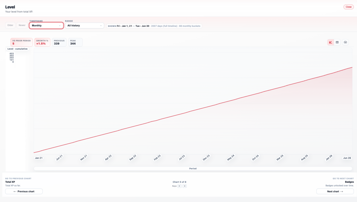The height and width of the screenshot is (202, 357).
Task: Click the Older button
Action: coord(10,25)
